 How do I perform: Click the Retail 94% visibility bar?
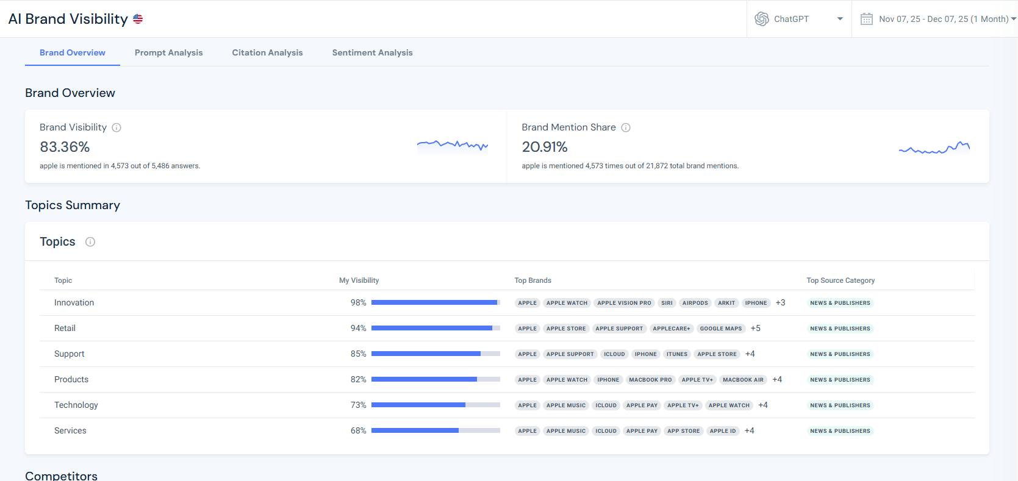(436, 328)
